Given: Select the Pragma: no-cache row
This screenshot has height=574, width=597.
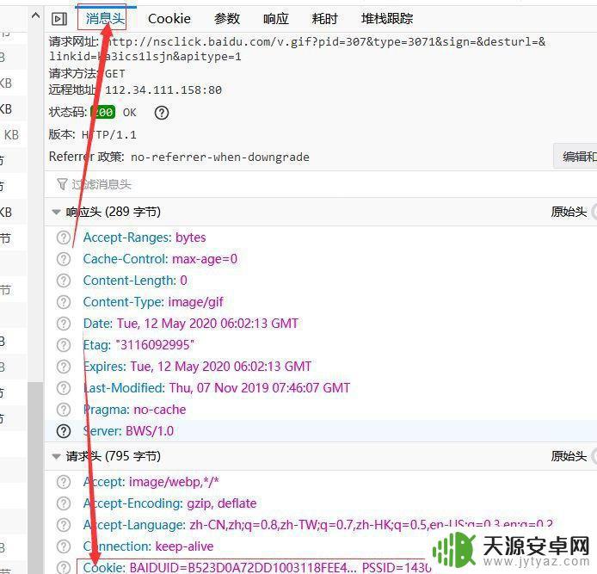Looking at the screenshot, I should tap(321, 410).
